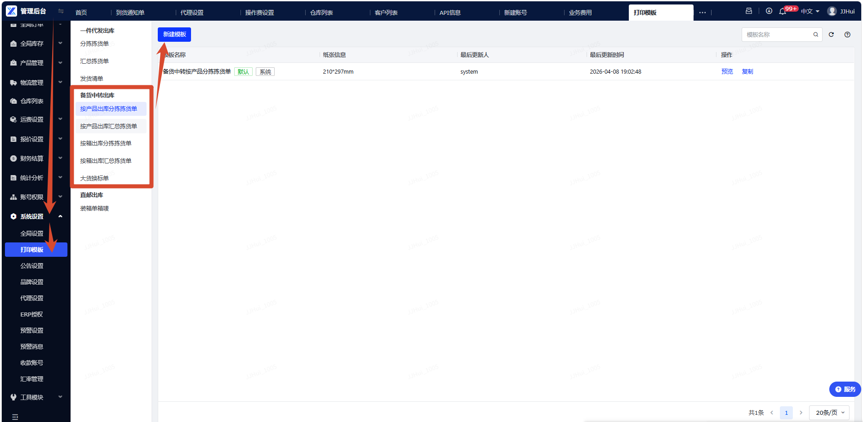Click the next page arrow
This screenshot has width=863, height=422.
click(801, 413)
